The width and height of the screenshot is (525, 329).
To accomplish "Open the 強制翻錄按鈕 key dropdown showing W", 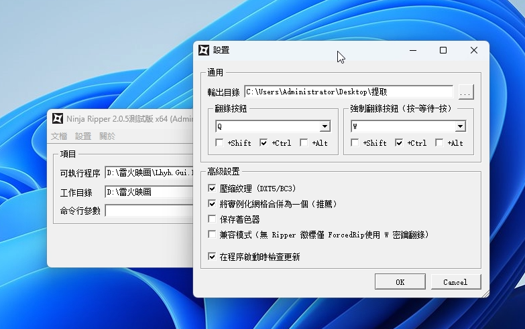I will (408, 126).
